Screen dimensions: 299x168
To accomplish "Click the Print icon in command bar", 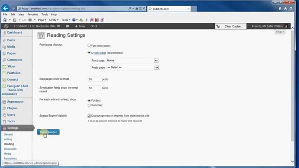I will pyautogui.click(x=30, y=20).
